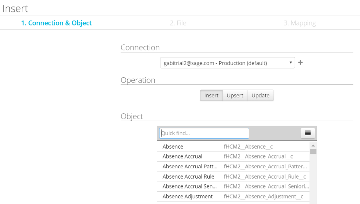
Task: Go to Connection & Object step
Action: 57,23
